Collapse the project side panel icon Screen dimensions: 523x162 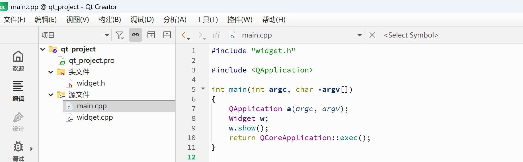click(167, 35)
